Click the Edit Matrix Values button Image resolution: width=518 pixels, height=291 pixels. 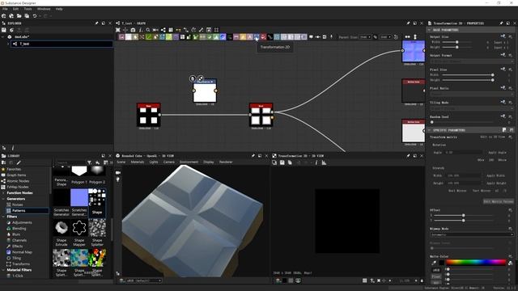coord(499,201)
